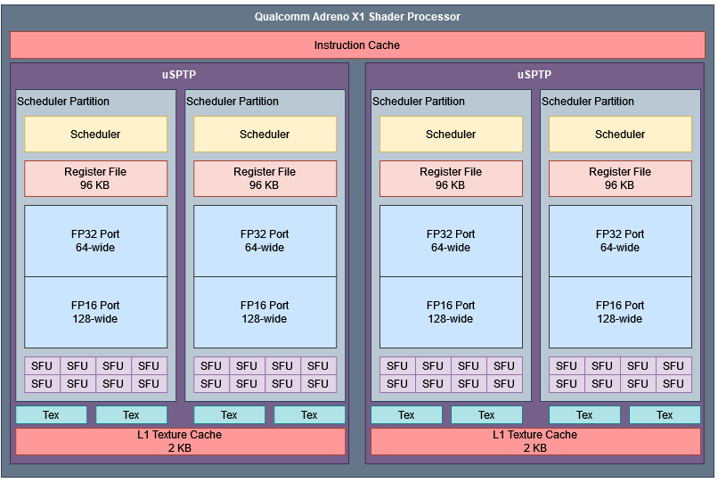Click top-left SFU cell in leftmost partition
The height and width of the screenshot is (483, 718).
(42, 365)
